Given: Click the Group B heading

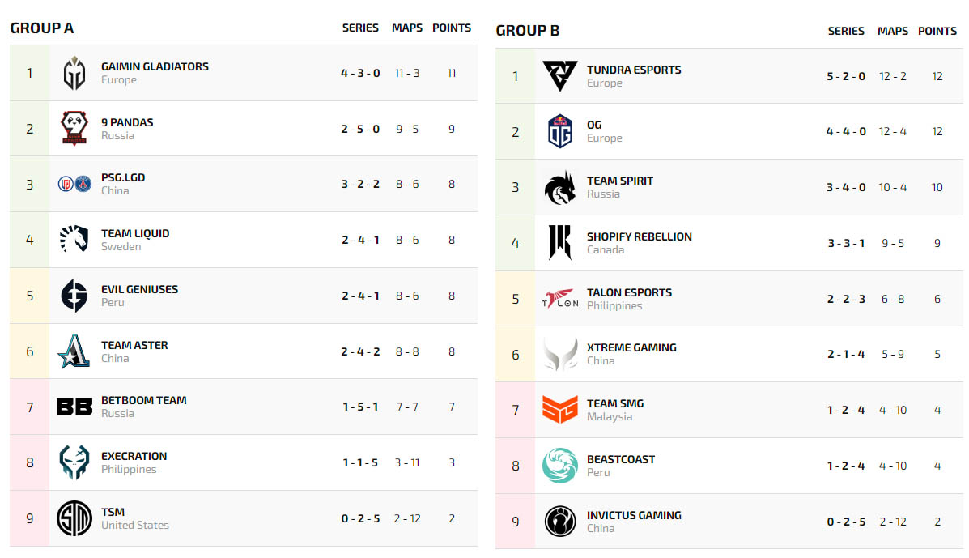Looking at the screenshot, I should pos(528,31).
